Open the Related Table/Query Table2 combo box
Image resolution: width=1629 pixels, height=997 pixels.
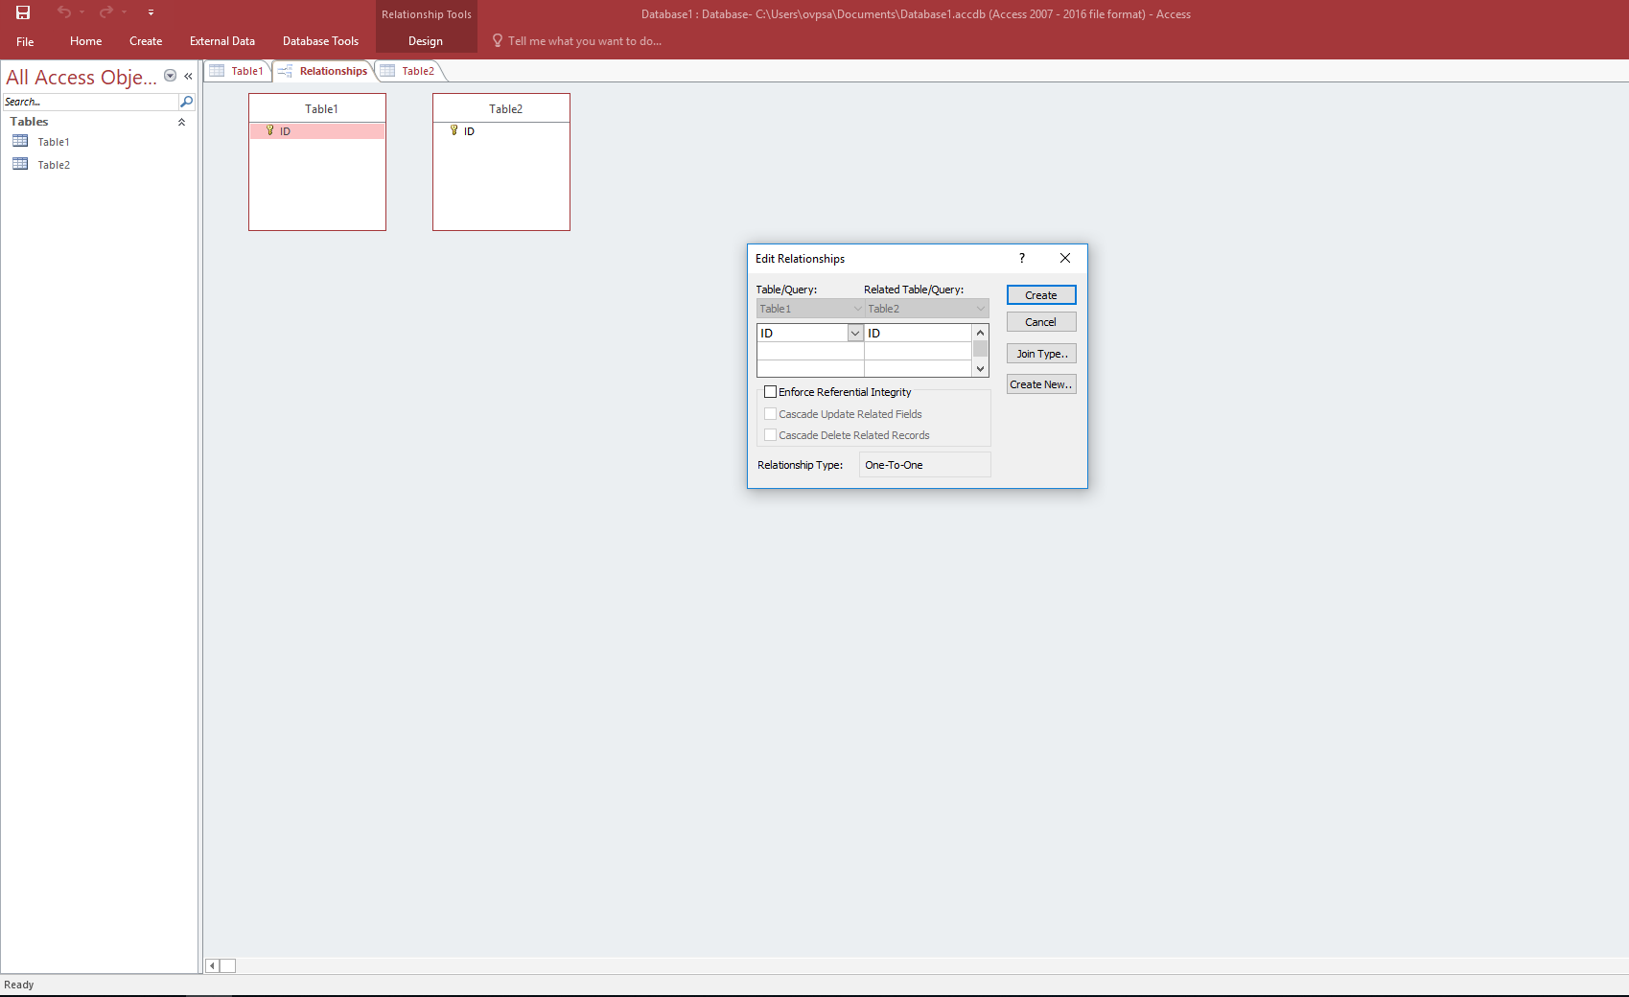point(926,309)
